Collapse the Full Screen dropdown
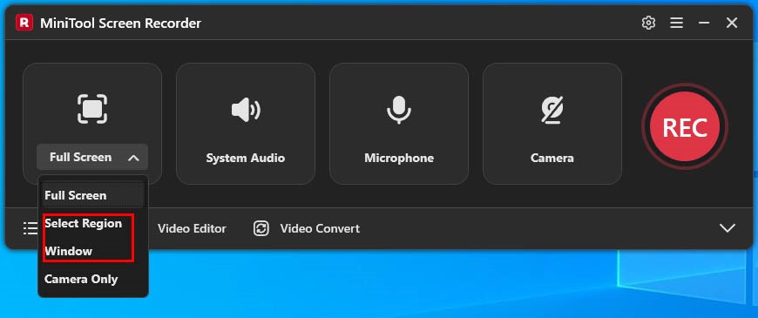Image resolution: width=758 pixels, height=318 pixels. coord(92,157)
